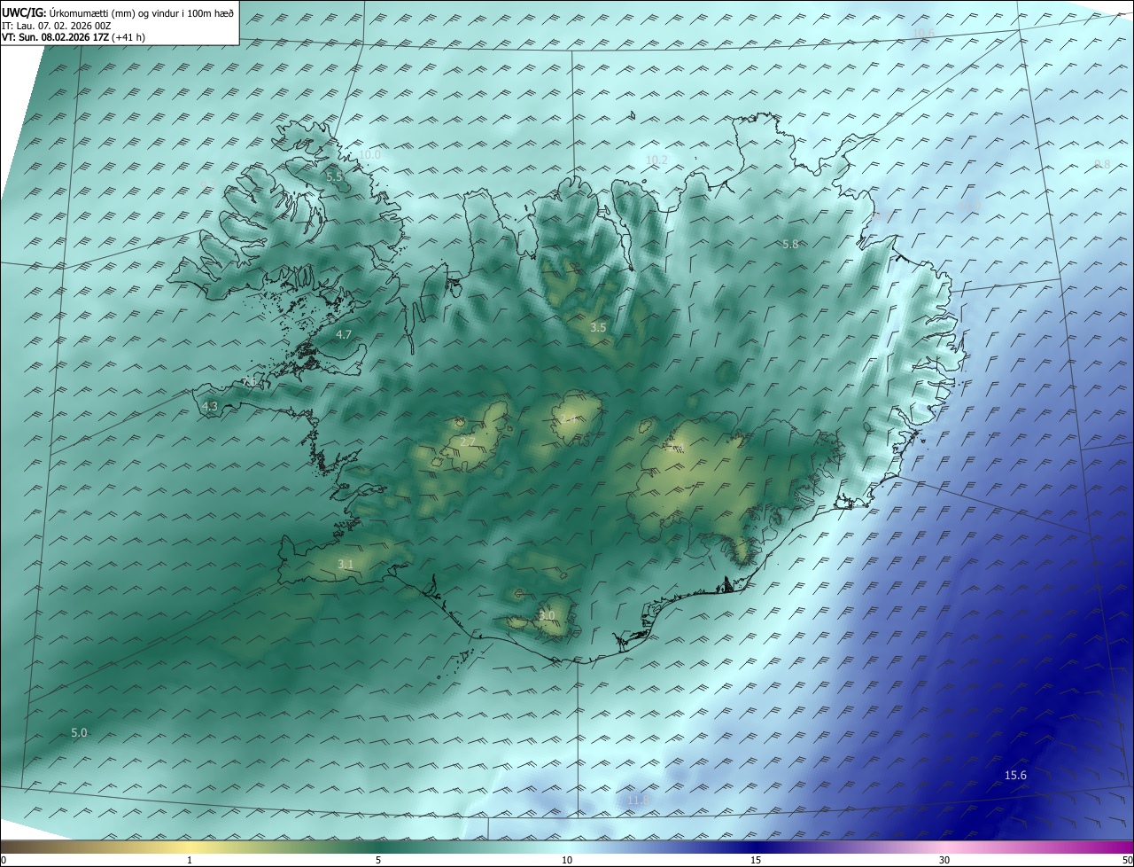Click the color scale tick labeled 15
1134x867 pixels.
[x=756, y=860]
